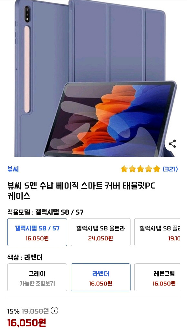Click the 24,050원 price in S8 울트라 option
Image resolution: width=187 pixels, height=330 pixels.
[x=100, y=238]
